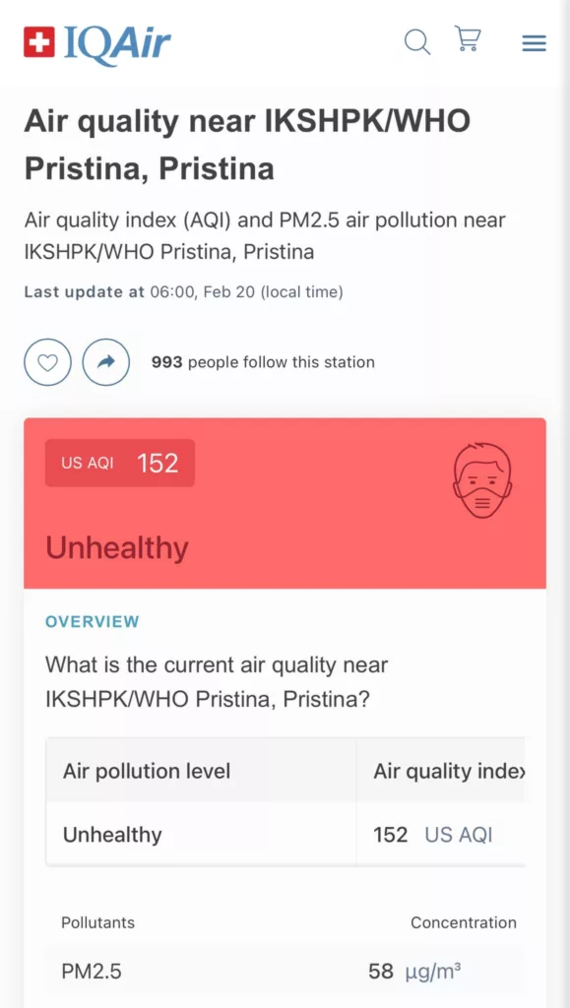
Task: Click the 993 people follow this station text
Action: [x=263, y=362]
